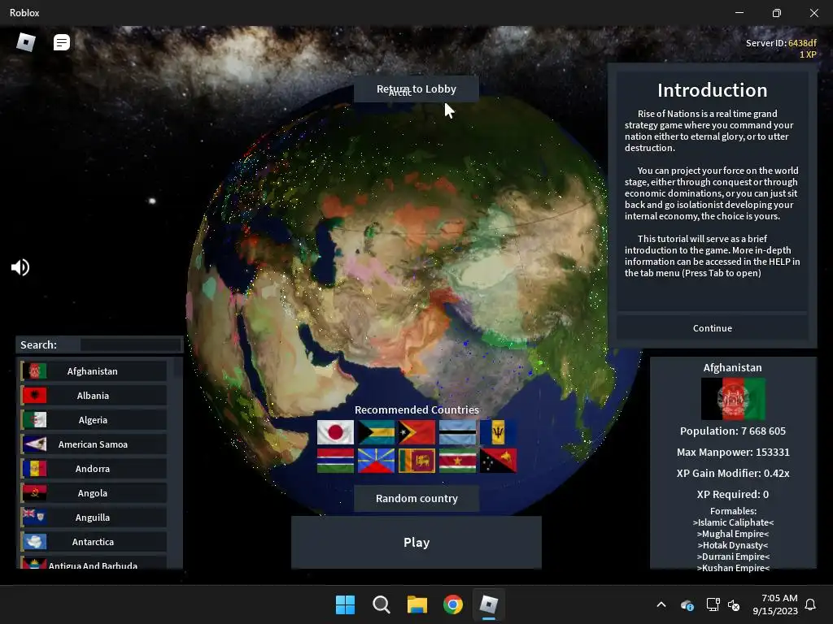Choose a Random country
The height and width of the screenshot is (624, 833).
click(416, 499)
